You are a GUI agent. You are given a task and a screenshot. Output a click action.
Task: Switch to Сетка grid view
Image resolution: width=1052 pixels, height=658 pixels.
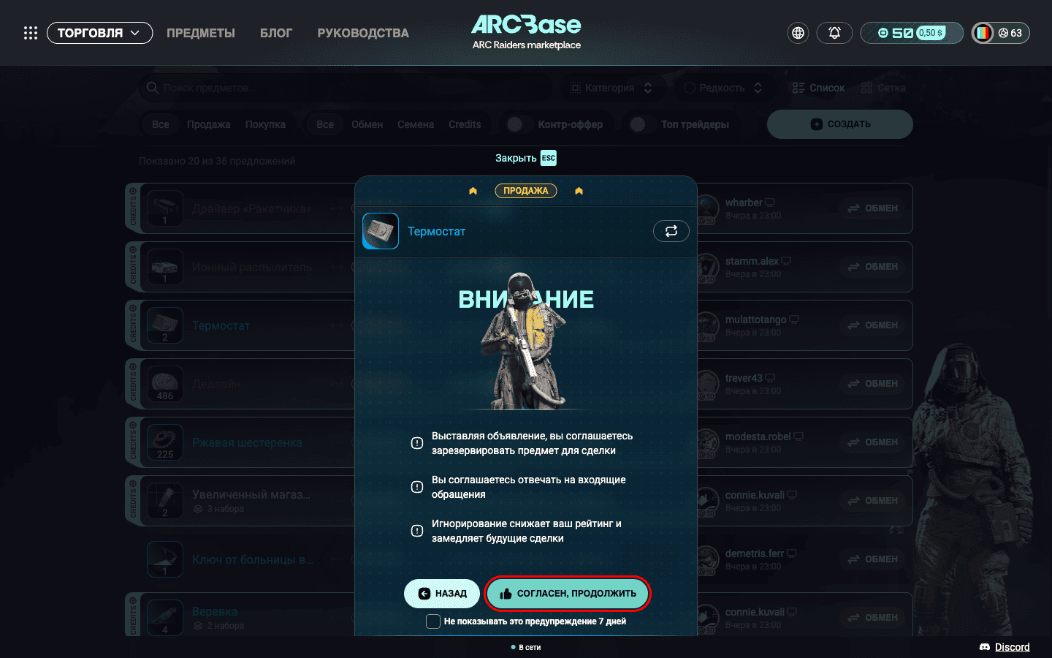click(883, 88)
